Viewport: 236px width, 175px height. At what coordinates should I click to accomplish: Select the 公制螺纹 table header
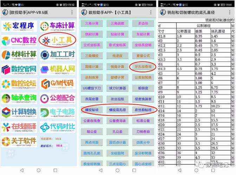(203, 26)
